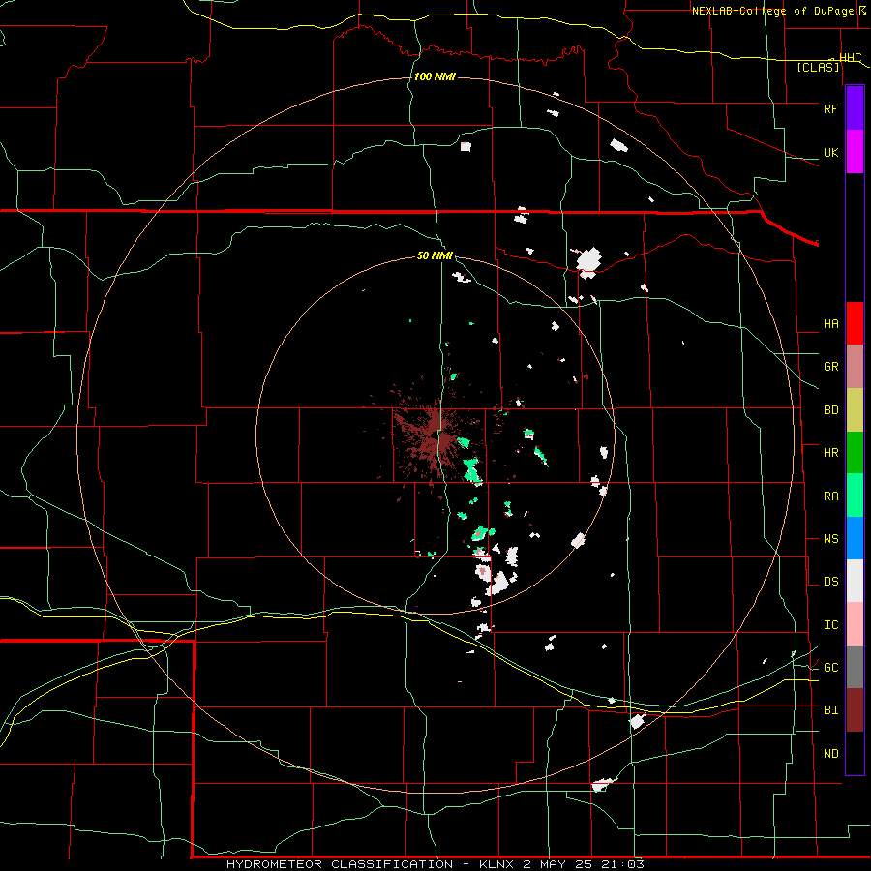Viewport: 871px width, 871px height.
Task: Click the 'ND' legend label
Action: [x=830, y=754]
